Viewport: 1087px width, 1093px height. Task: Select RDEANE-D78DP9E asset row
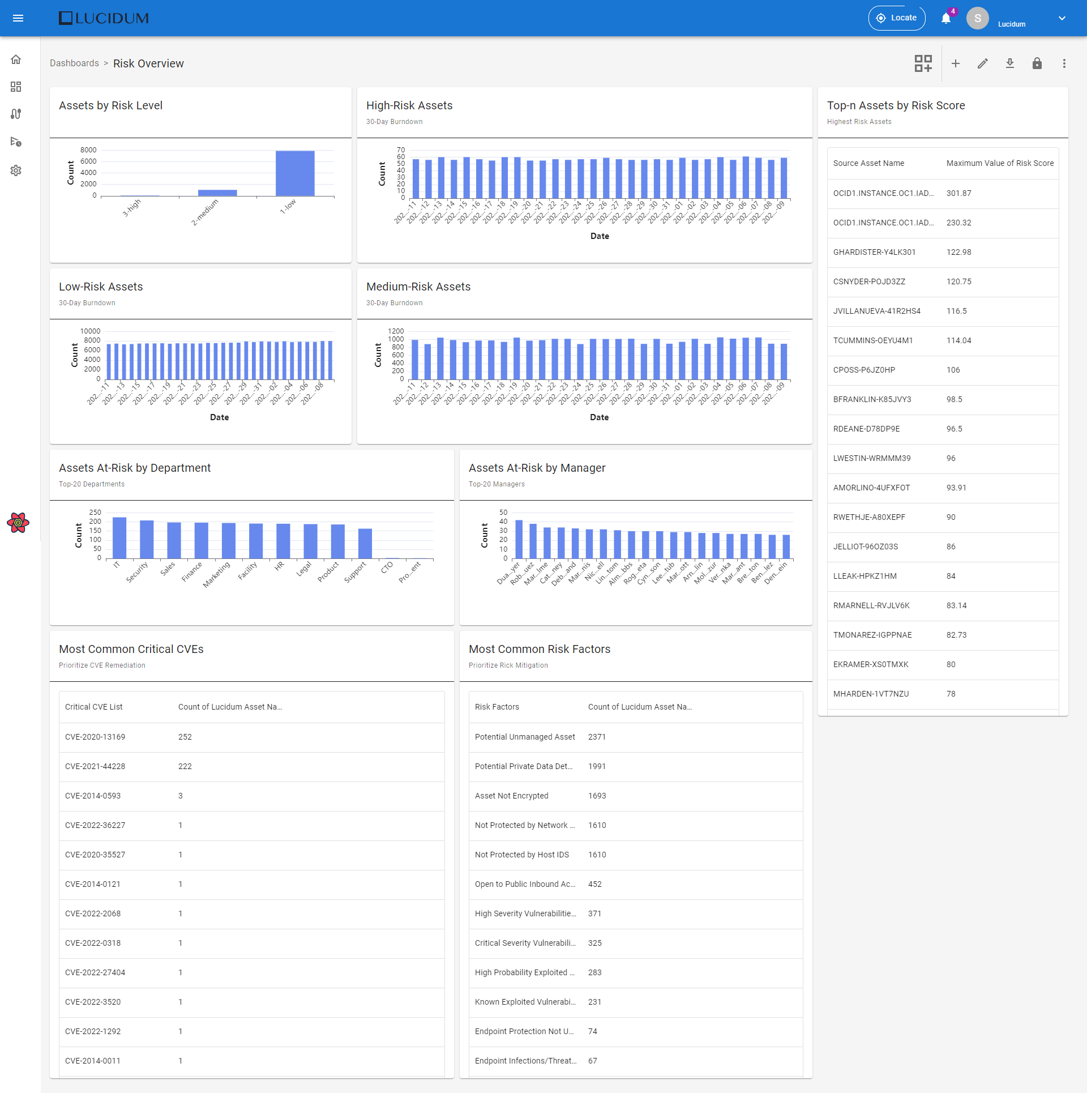click(x=943, y=429)
